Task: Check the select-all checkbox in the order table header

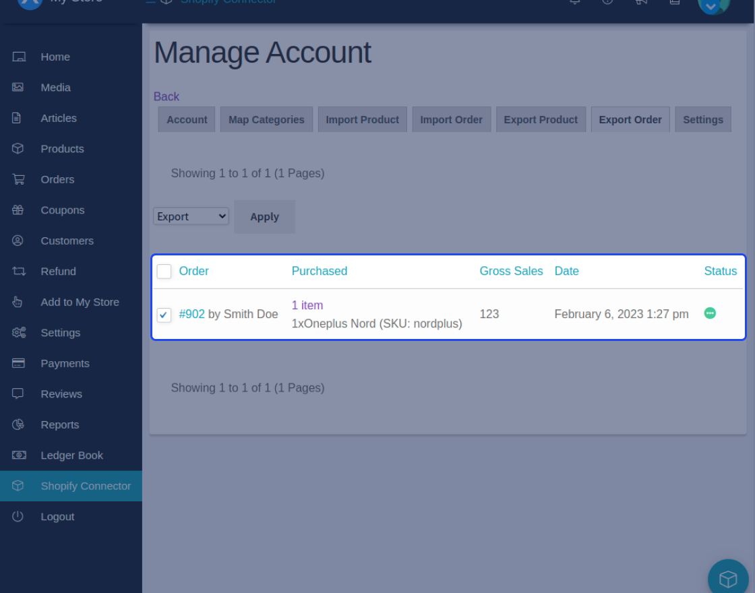Action: [164, 271]
